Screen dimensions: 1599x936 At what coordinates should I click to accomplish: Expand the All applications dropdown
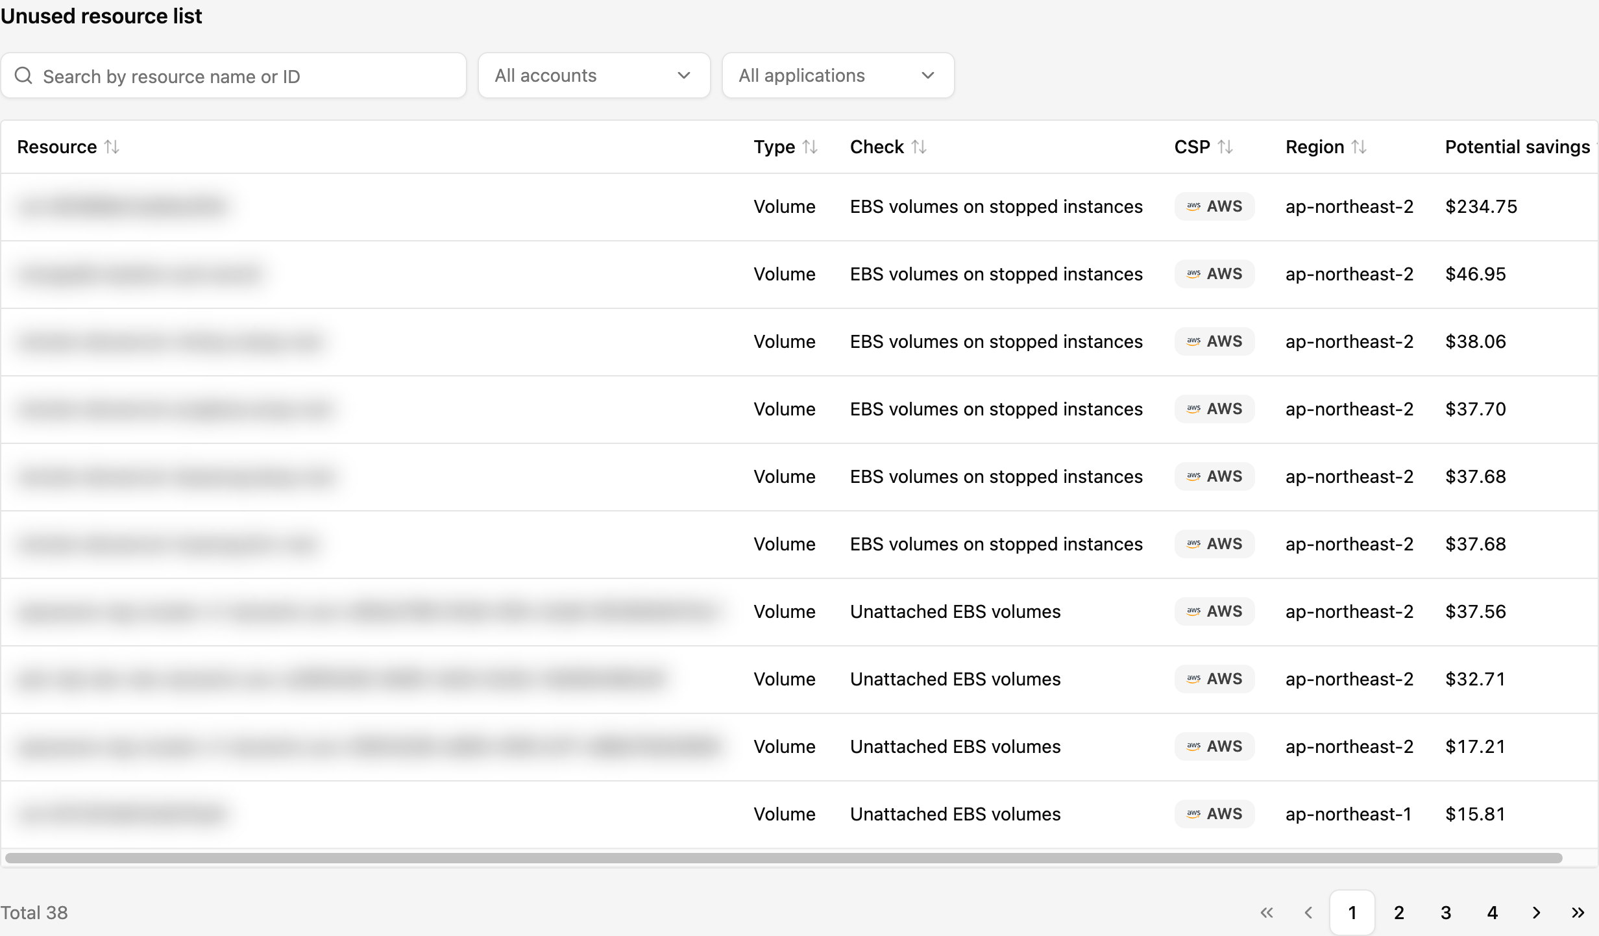(838, 76)
